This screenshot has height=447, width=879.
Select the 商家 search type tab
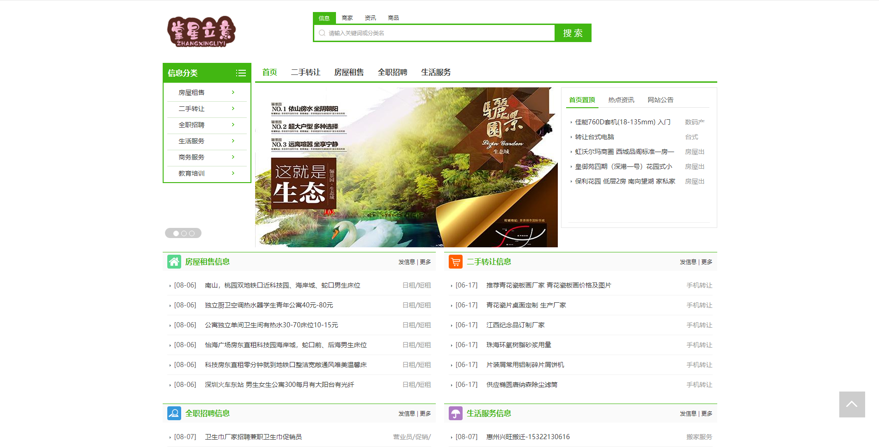(347, 18)
